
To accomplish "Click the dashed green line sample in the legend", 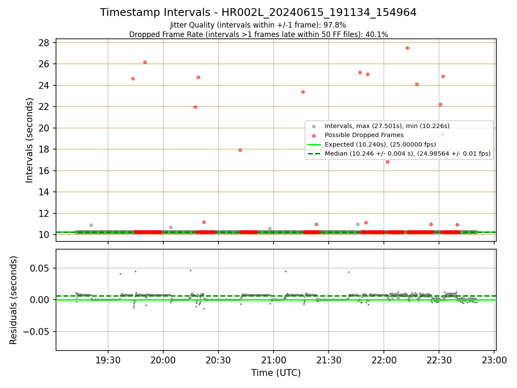I will tap(314, 153).
